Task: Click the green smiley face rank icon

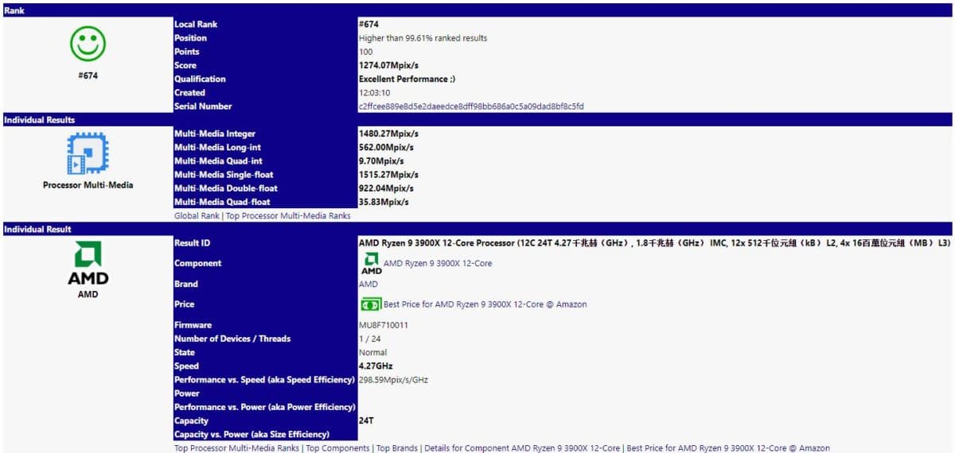Action: (88, 44)
